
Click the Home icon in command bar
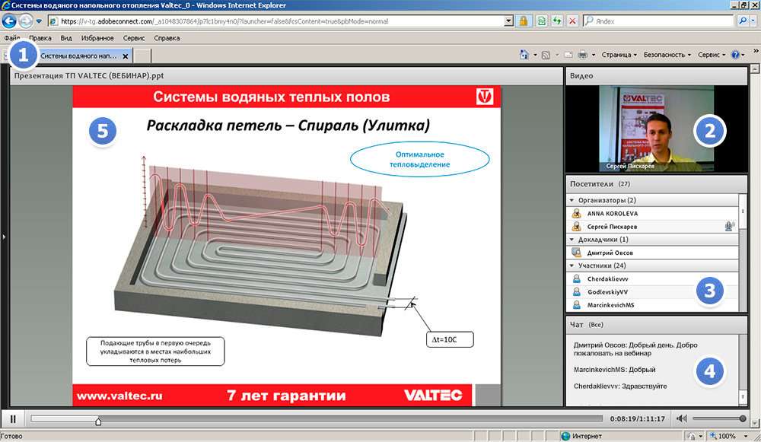[524, 55]
